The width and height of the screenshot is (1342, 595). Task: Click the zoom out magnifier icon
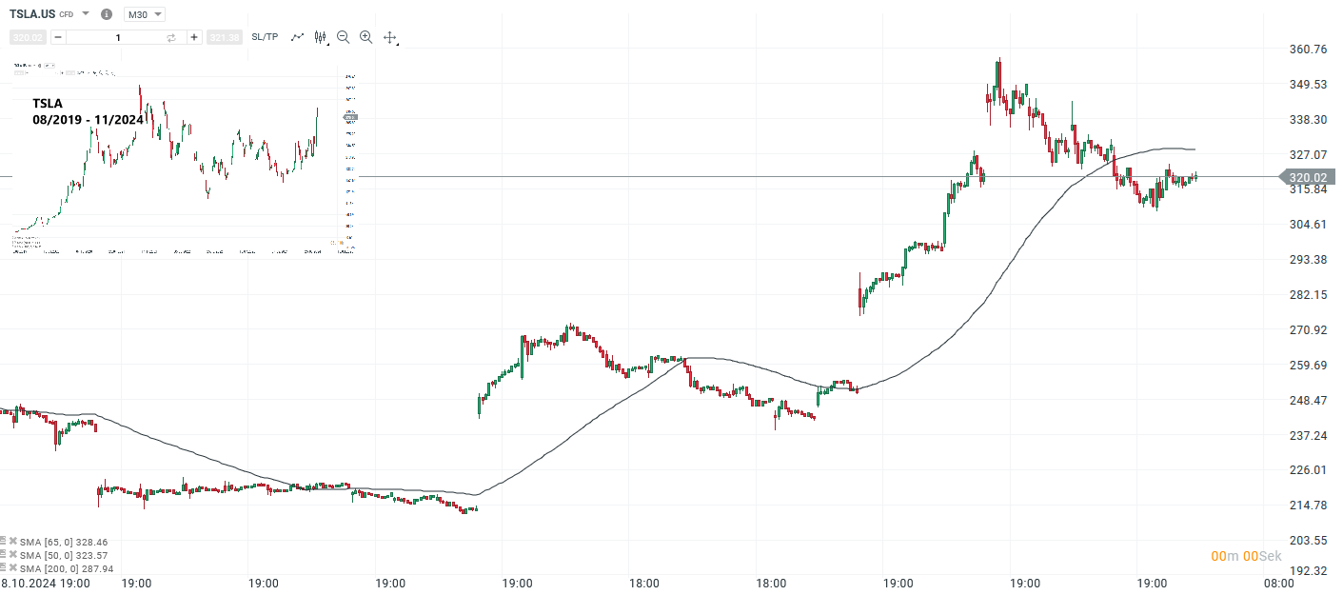[x=343, y=37]
